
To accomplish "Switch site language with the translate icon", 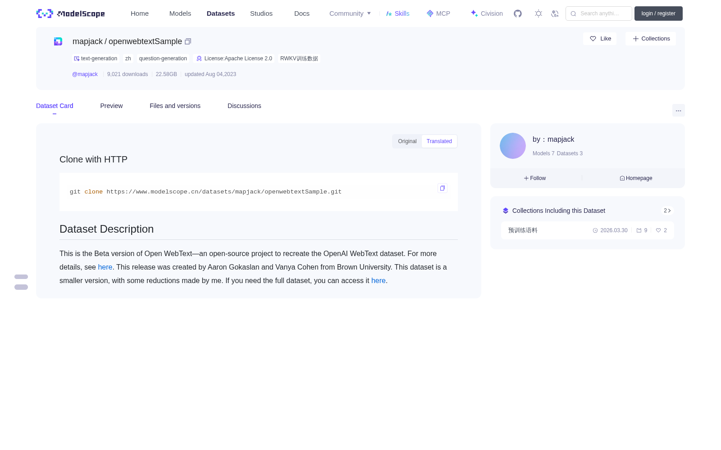I will click(x=555, y=13).
